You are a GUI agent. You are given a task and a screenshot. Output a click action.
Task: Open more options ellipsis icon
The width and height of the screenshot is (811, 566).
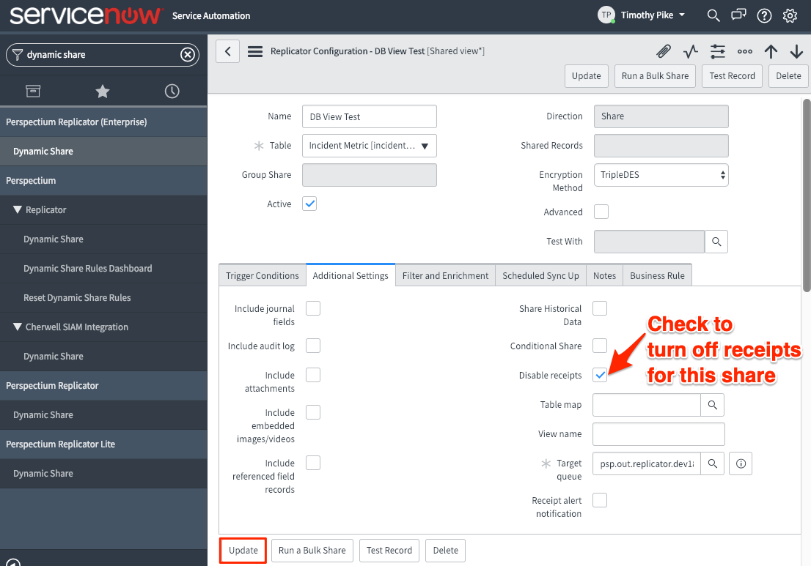[x=744, y=51]
